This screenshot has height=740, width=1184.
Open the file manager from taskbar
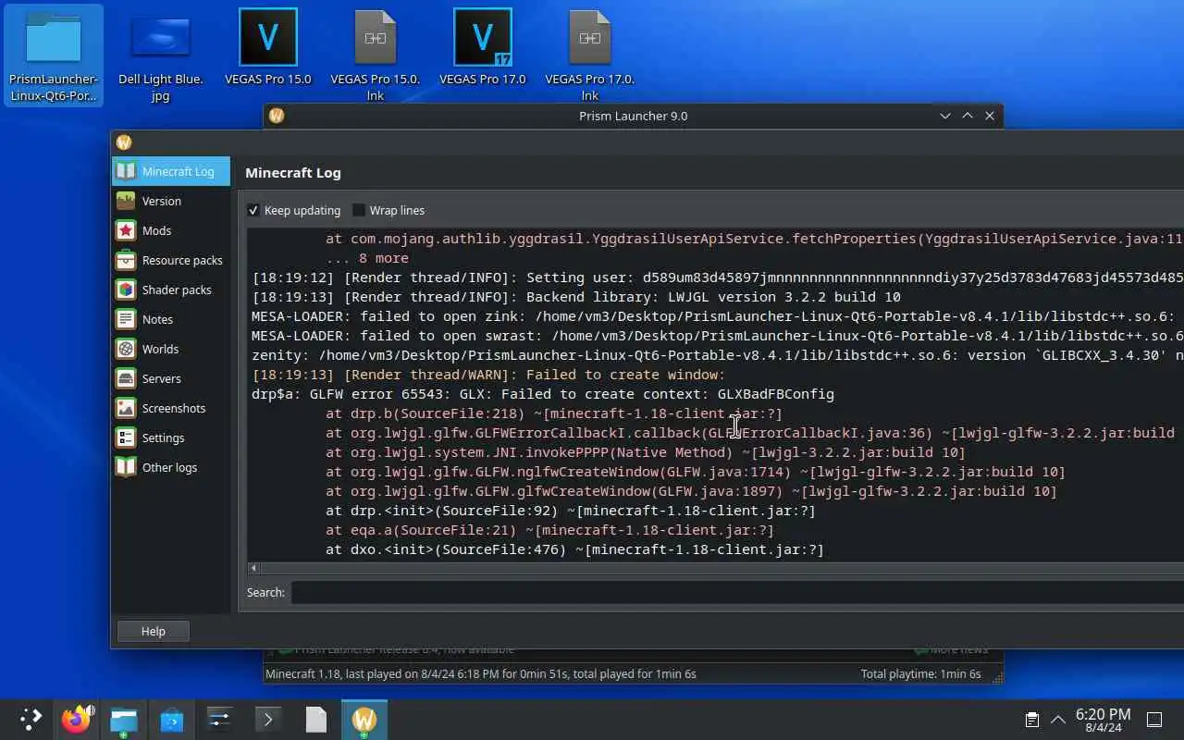coord(124,719)
